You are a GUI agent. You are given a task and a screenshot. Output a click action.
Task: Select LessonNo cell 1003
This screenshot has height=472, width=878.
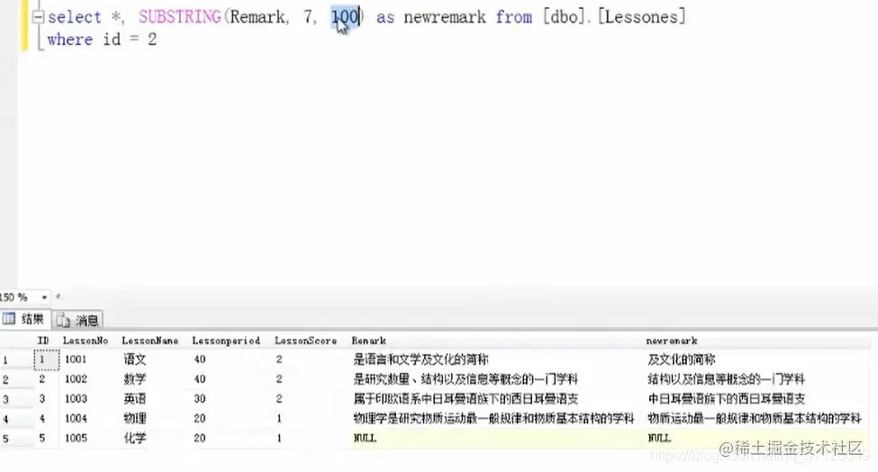[x=76, y=399]
